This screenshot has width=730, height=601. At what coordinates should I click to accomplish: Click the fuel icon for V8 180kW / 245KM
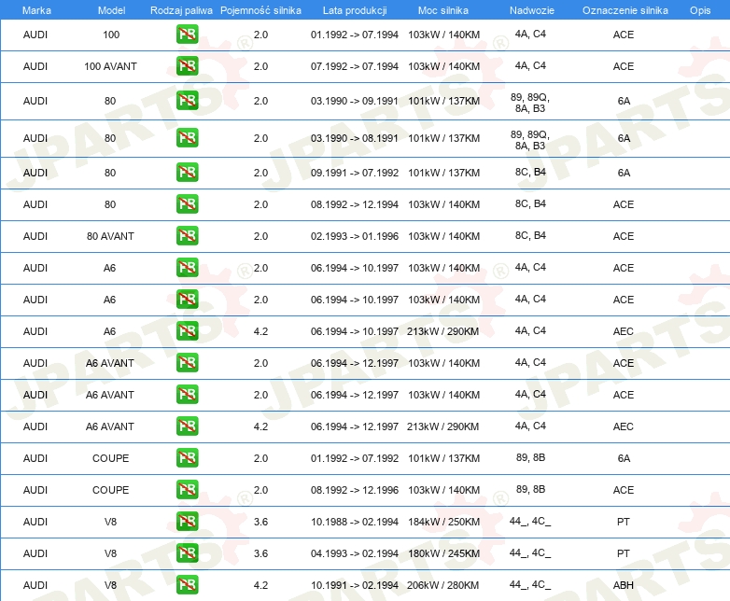tap(187, 553)
